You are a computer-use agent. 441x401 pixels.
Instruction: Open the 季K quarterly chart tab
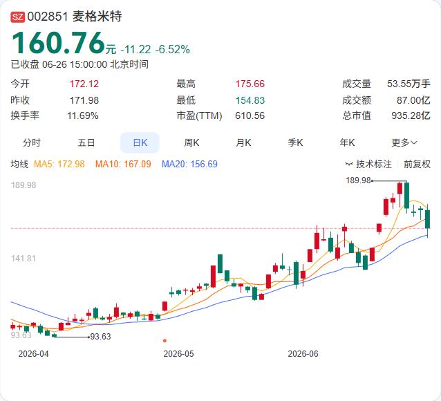coord(295,142)
